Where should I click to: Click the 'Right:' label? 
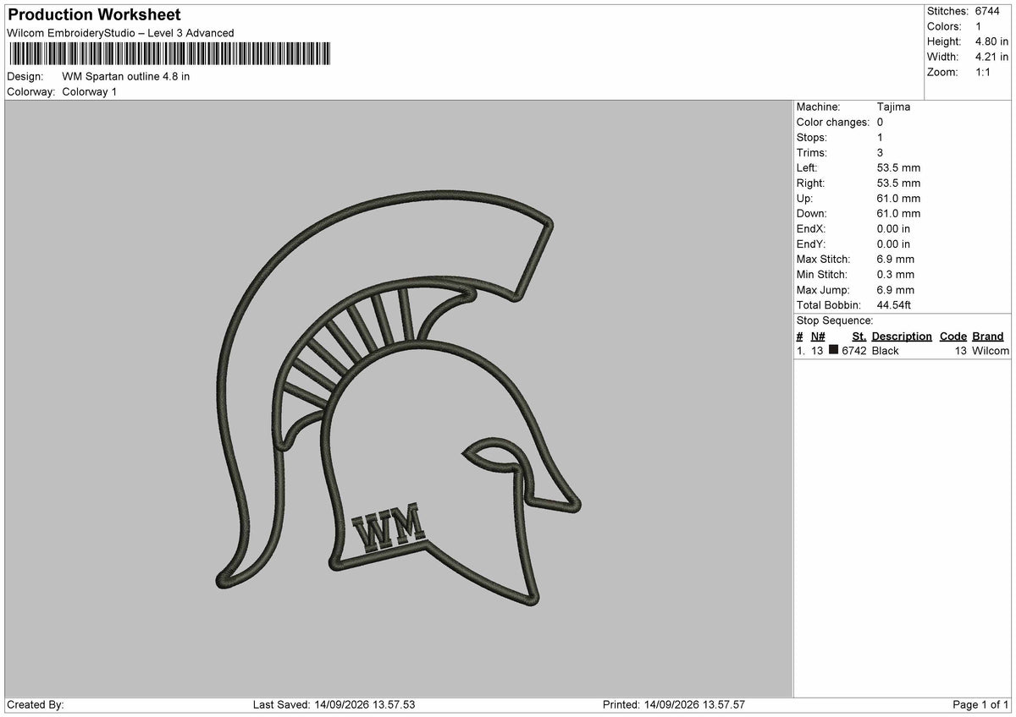tap(810, 183)
